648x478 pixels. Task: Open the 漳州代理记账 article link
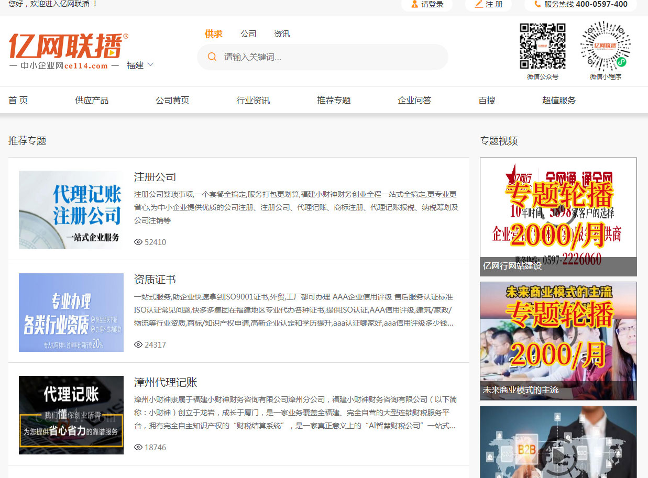click(x=166, y=382)
